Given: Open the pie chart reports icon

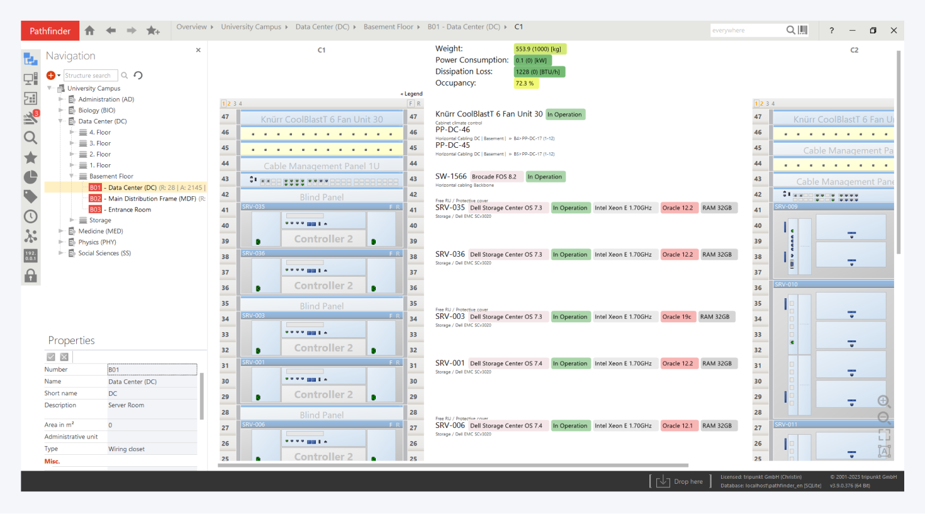Looking at the screenshot, I should 30,177.
